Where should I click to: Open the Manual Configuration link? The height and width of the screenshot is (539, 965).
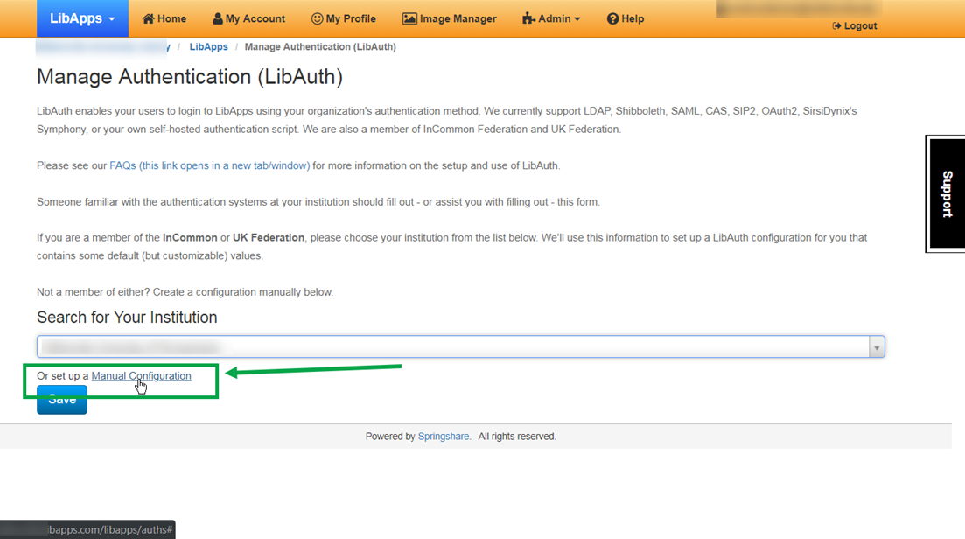(141, 375)
